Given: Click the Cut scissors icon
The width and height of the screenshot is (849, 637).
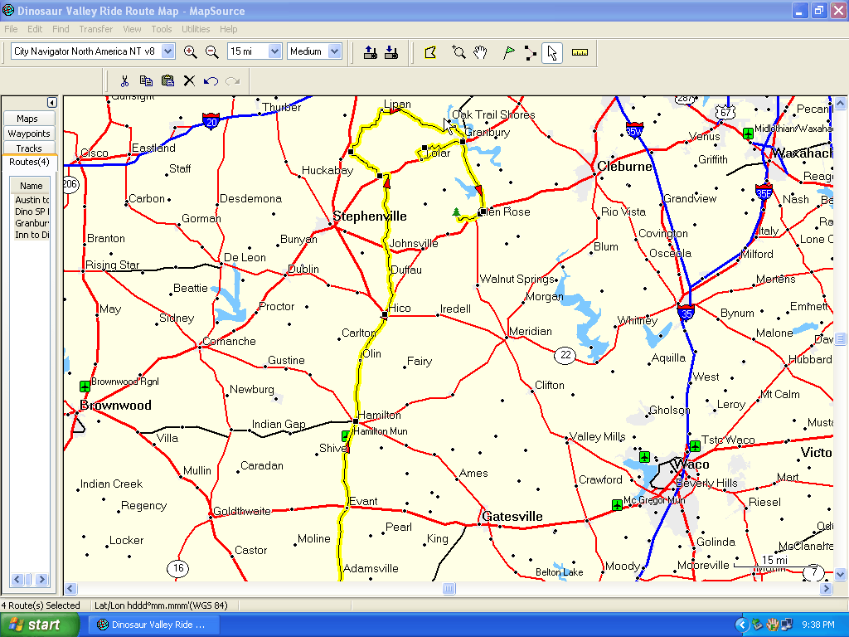Looking at the screenshot, I should [x=124, y=80].
